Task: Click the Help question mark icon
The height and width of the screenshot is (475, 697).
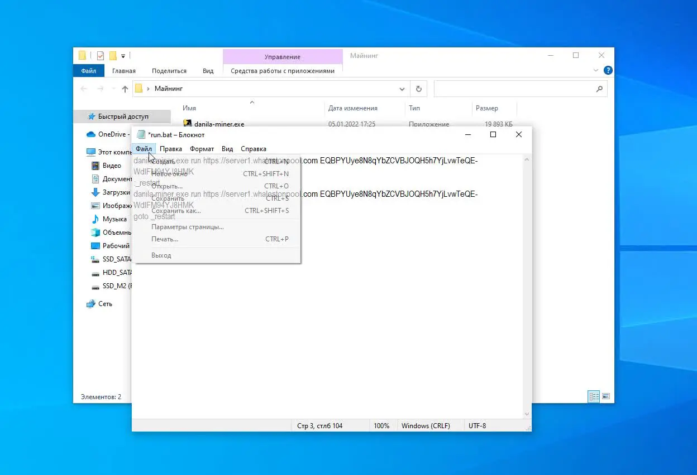Action: (x=608, y=71)
